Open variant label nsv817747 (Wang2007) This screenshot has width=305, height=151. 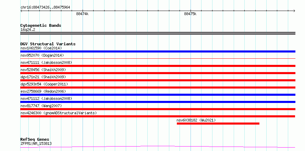[41, 106]
